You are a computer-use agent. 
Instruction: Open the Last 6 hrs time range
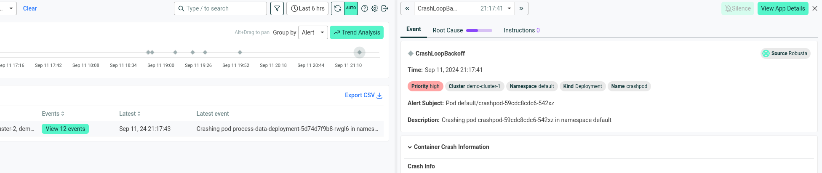307,8
